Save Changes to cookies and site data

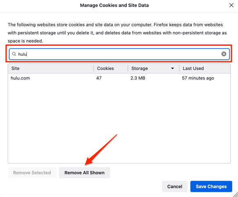[211, 186]
